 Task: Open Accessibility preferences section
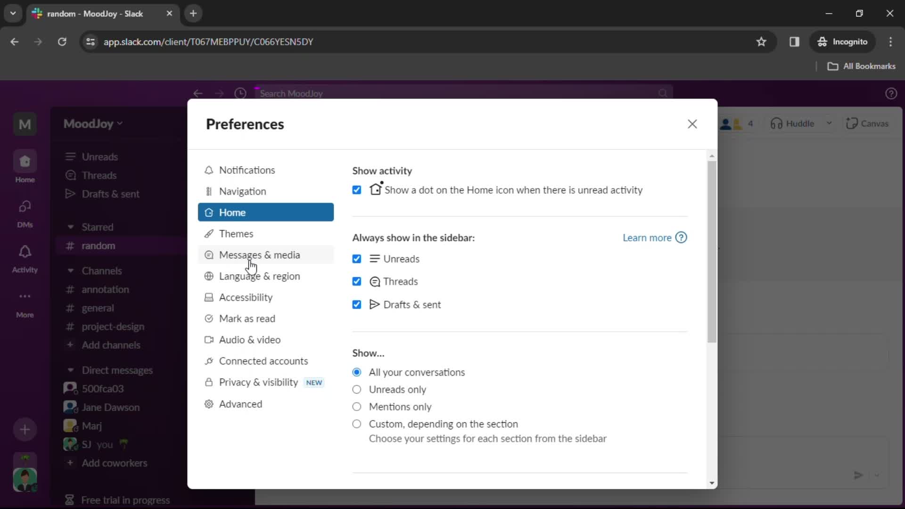click(246, 297)
